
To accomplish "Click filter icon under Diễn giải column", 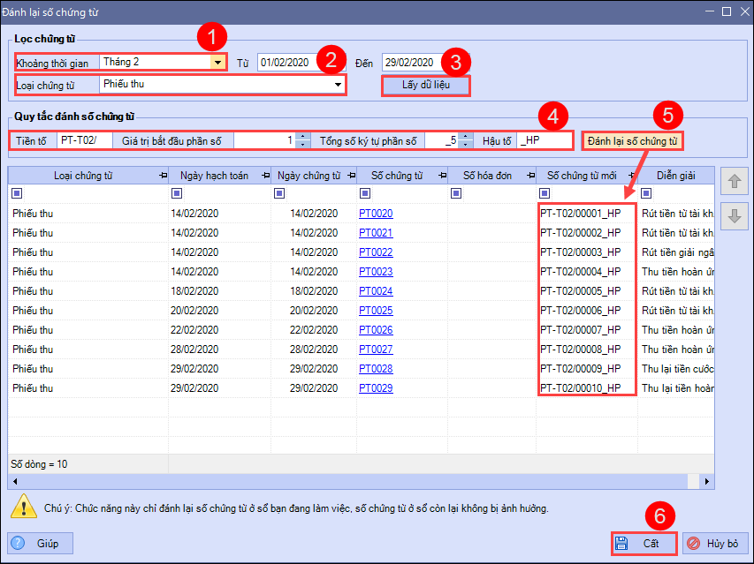I will click(x=646, y=193).
